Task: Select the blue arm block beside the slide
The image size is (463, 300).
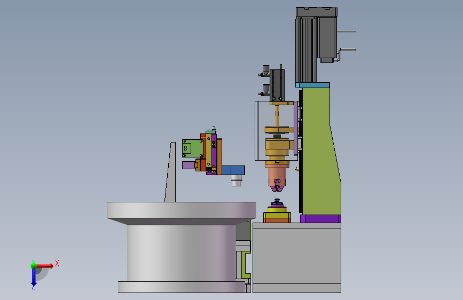Action: click(x=233, y=170)
